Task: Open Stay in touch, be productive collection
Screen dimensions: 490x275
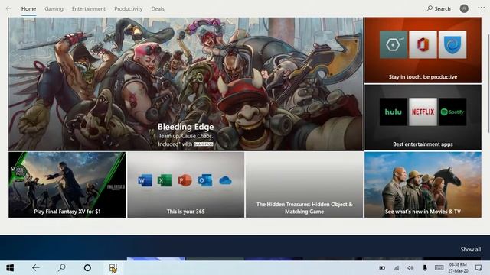Action: (423, 50)
